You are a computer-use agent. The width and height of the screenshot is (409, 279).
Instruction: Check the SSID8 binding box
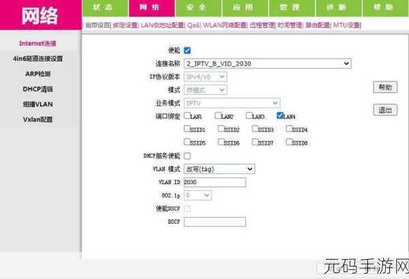click(x=289, y=142)
